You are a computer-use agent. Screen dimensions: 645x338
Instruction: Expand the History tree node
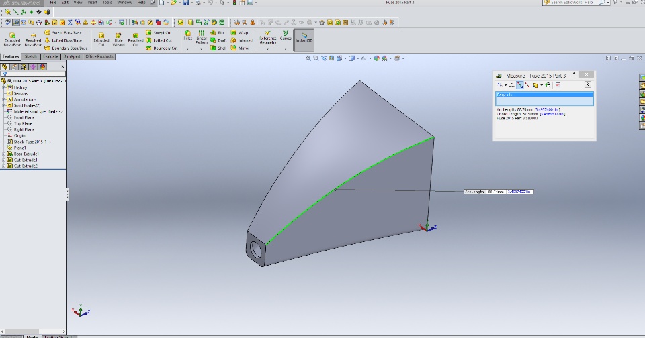(x=4, y=87)
